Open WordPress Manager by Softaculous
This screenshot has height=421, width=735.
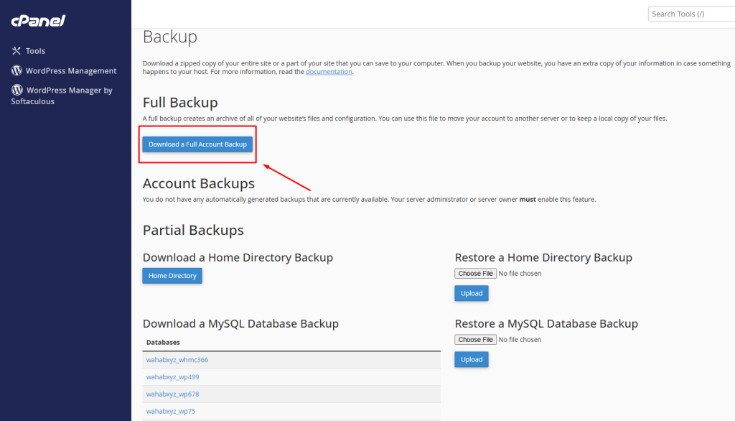pos(69,91)
